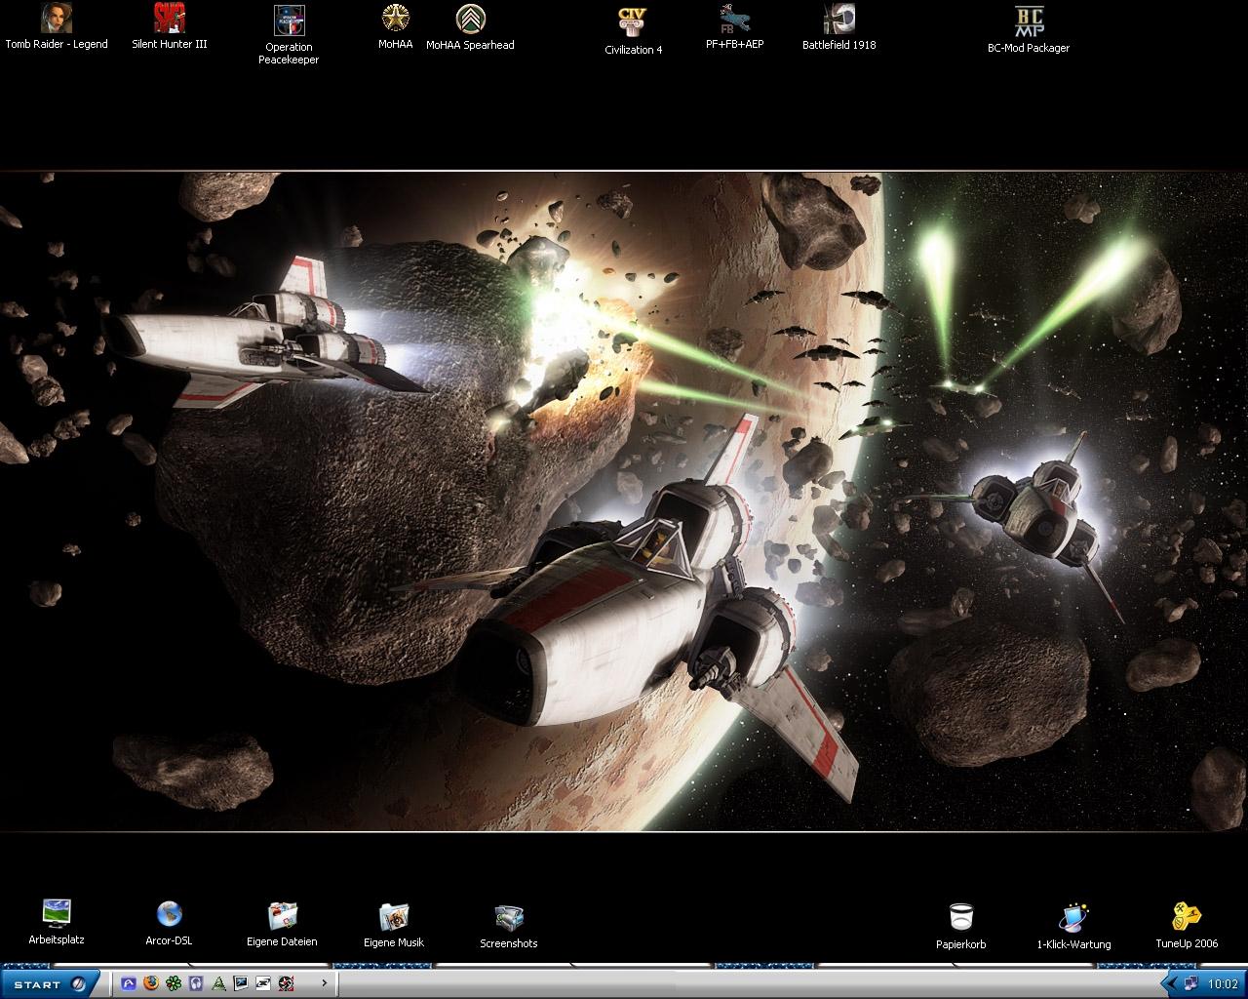
Task: Open the MoHAA game shortcut
Action: pyautogui.click(x=395, y=26)
